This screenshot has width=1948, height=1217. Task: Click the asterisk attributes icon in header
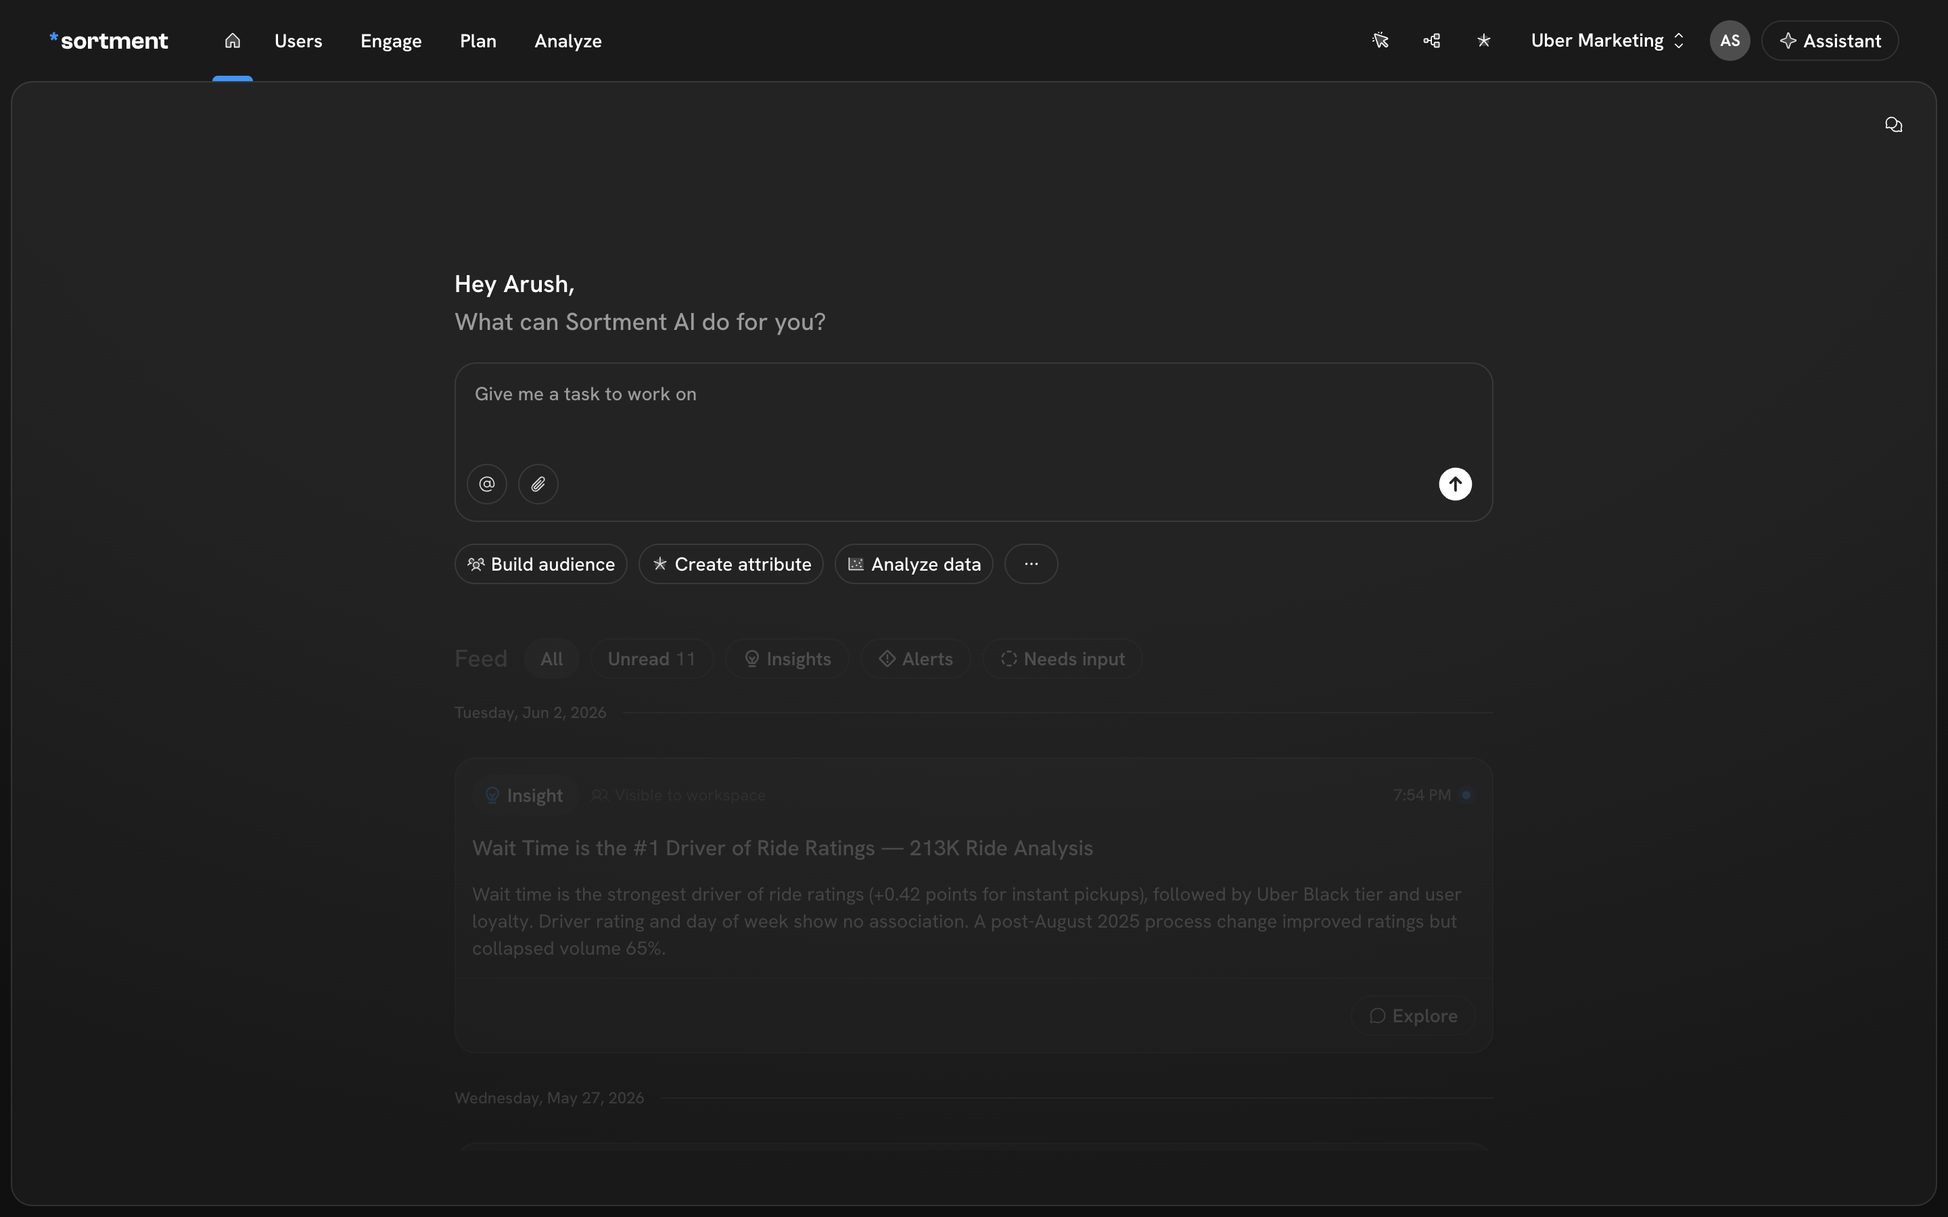tap(1483, 41)
